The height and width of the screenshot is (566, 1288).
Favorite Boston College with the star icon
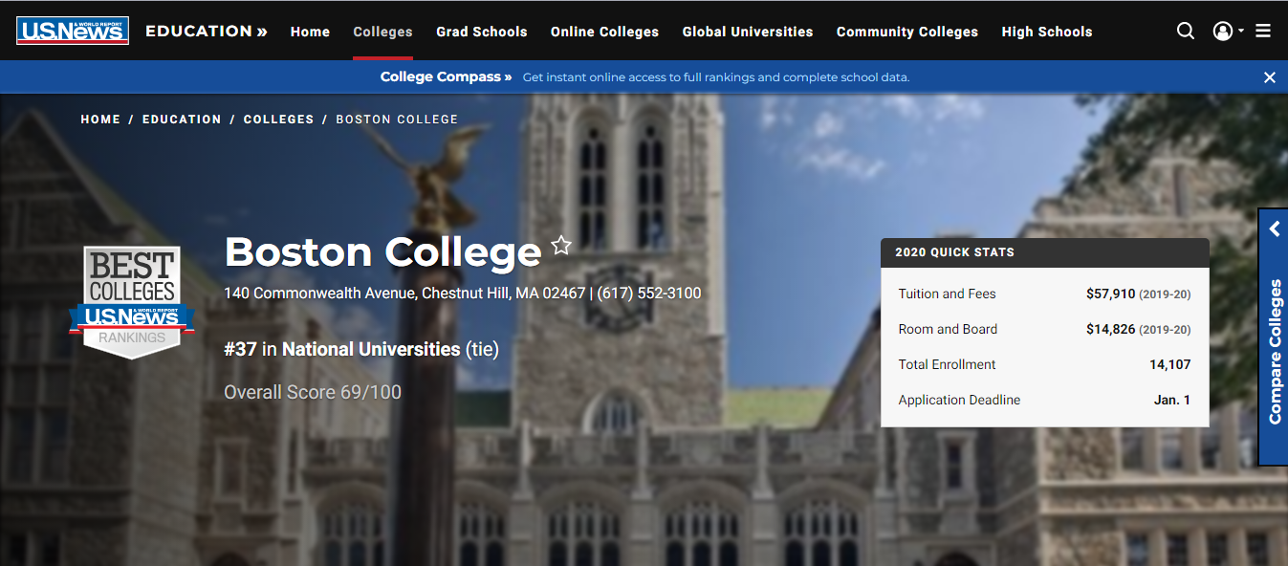pyautogui.click(x=561, y=246)
